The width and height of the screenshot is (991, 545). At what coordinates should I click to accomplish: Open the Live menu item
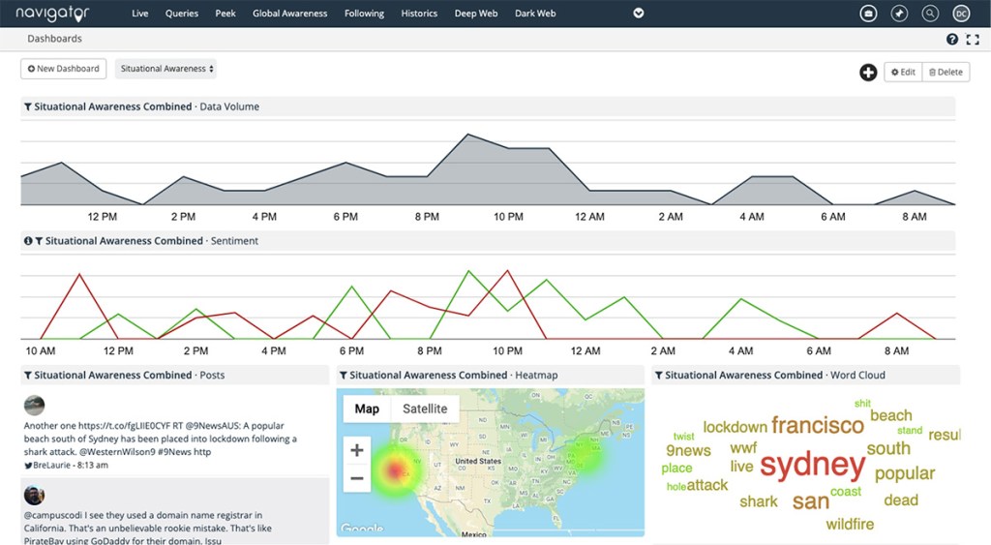click(139, 14)
